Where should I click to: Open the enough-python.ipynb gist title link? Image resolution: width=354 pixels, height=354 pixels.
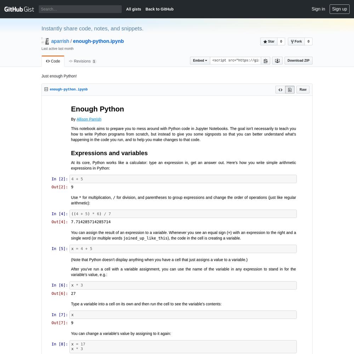[x=98, y=41]
